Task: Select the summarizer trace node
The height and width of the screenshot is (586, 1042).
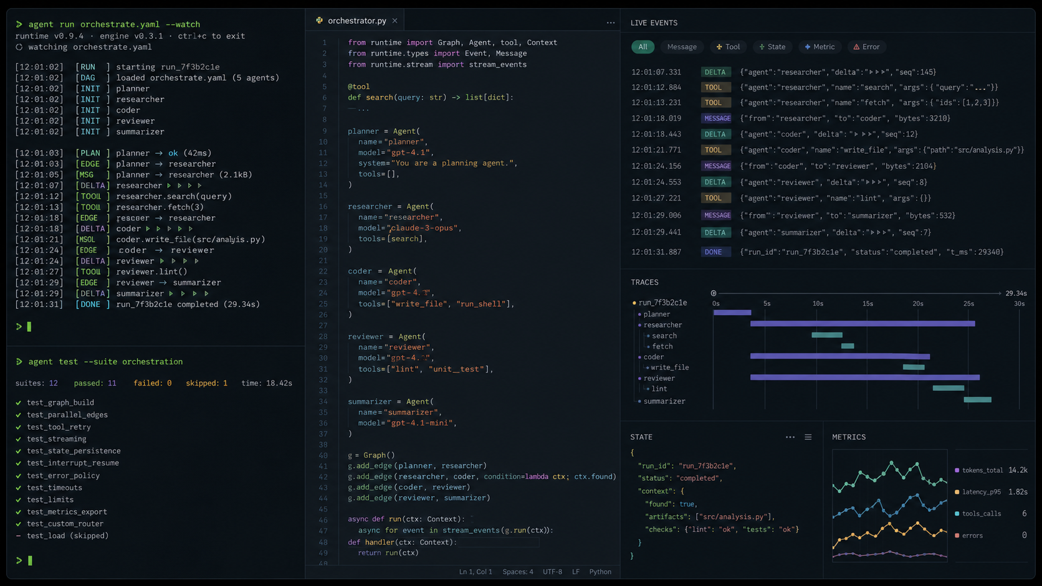Action: coord(664,401)
